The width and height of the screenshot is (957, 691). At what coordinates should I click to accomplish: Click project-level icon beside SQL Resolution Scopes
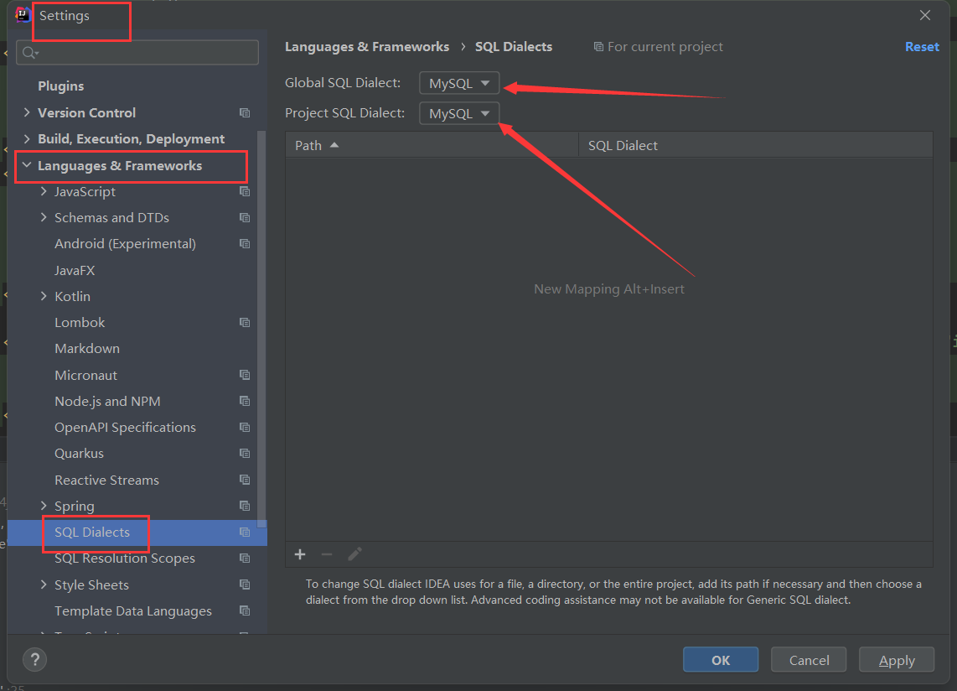(245, 559)
